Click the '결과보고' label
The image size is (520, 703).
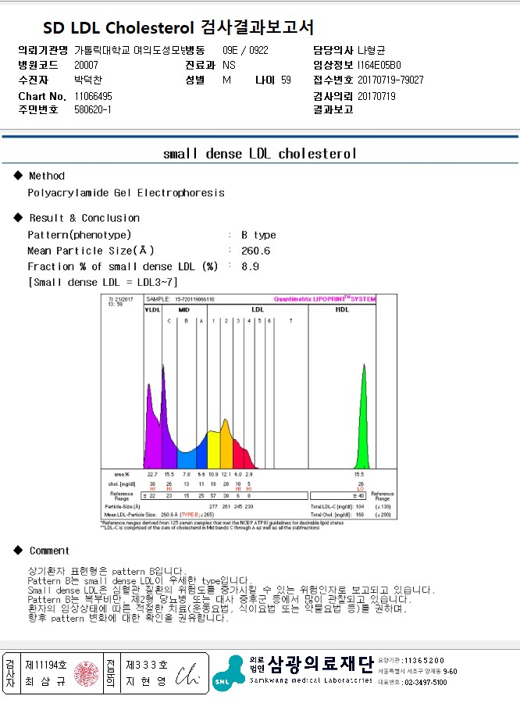(333, 109)
